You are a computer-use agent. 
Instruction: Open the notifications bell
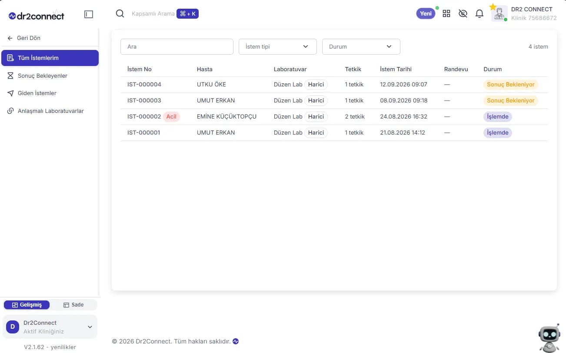tap(479, 13)
